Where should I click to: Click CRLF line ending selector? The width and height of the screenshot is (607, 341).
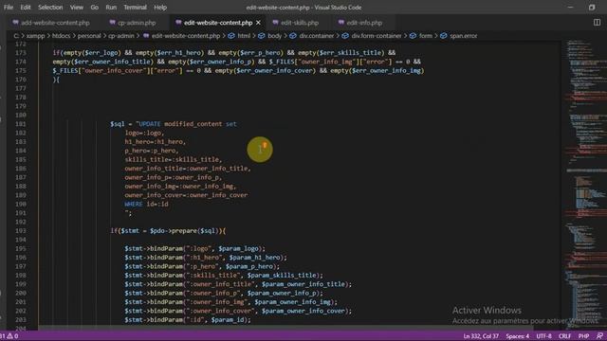565,336
